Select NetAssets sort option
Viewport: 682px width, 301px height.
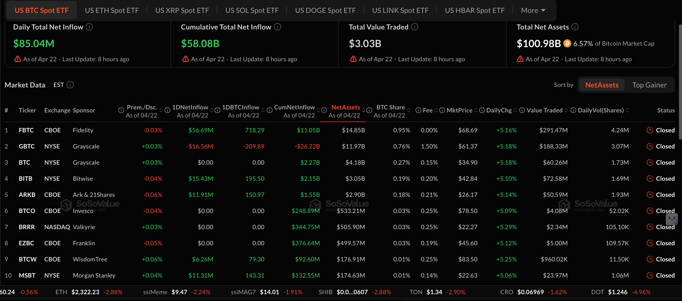click(x=602, y=85)
